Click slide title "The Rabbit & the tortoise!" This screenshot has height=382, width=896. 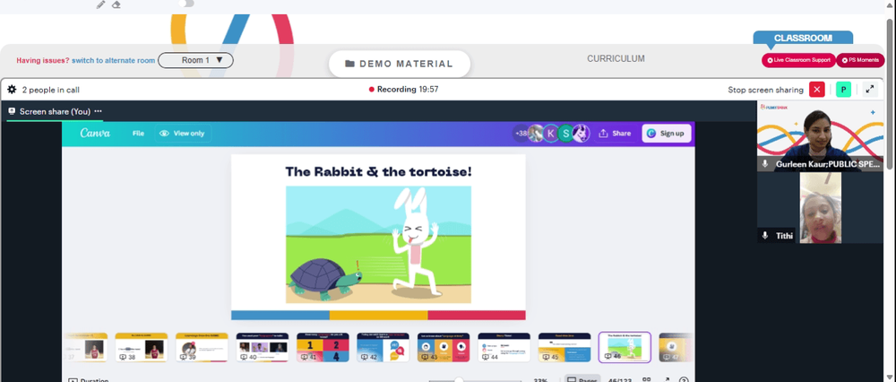pyautogui.click(x=378, y=171)
